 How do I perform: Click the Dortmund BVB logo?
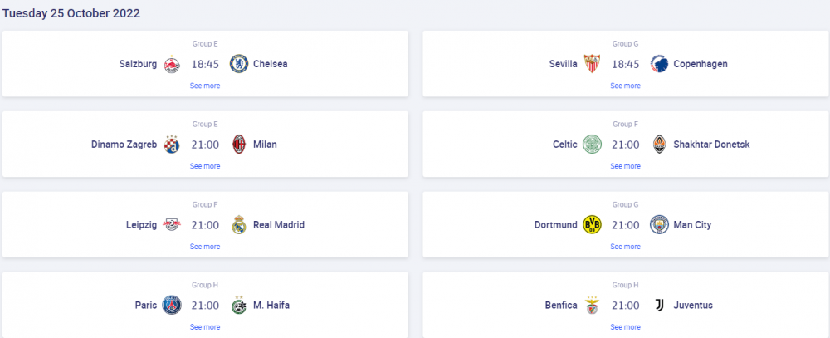(x=592, y=224)
